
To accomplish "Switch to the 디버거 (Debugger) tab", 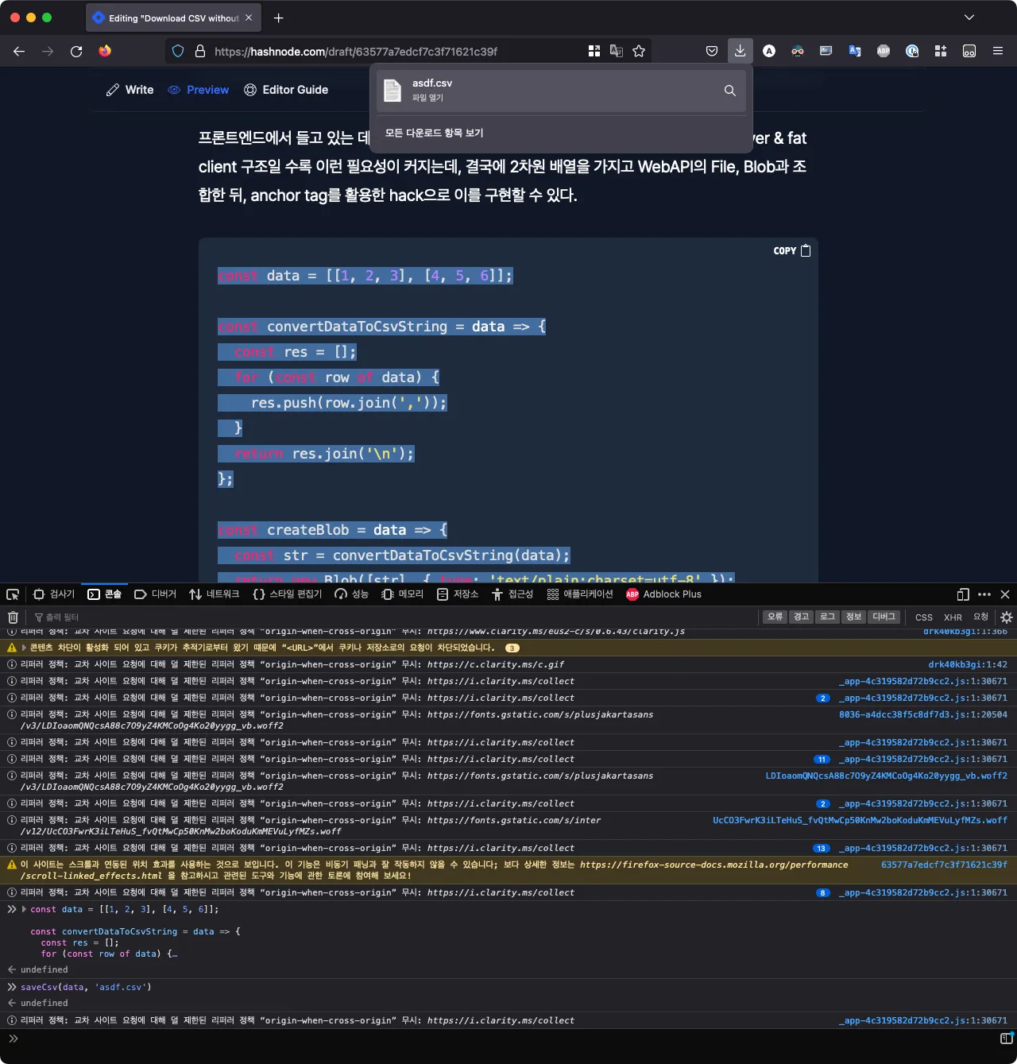I will pyautogui.click(x=156, y=594).
